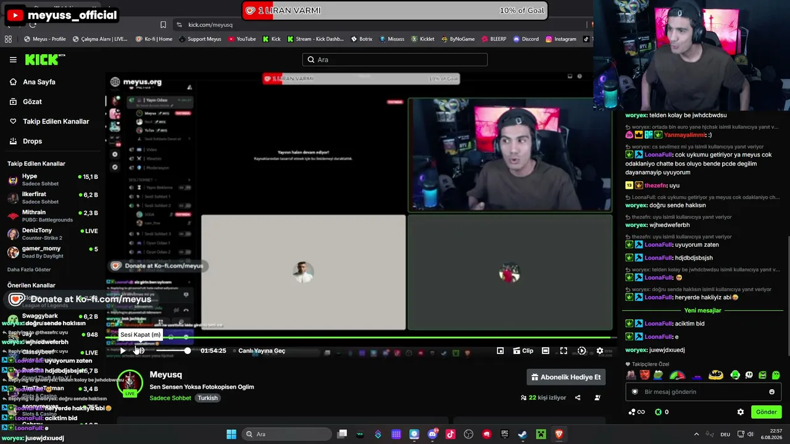This screenshot has width=790, height=444.
Task: Create a clip with the Clip button
Action: [523, 351]
